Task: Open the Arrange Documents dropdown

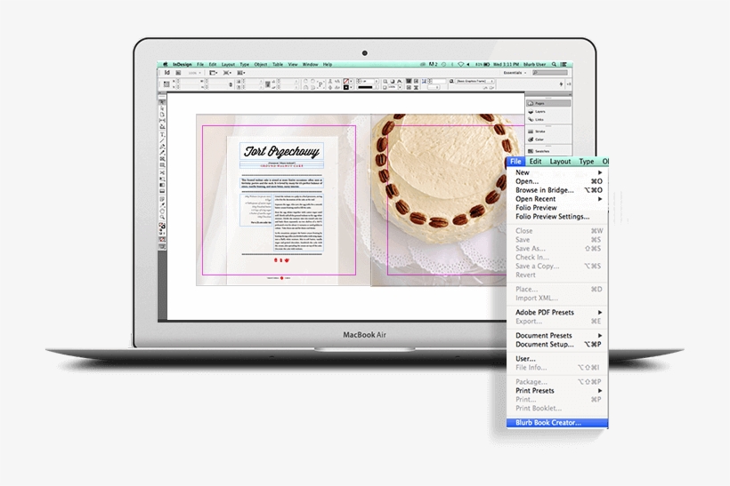Action: tap(241, 73)
